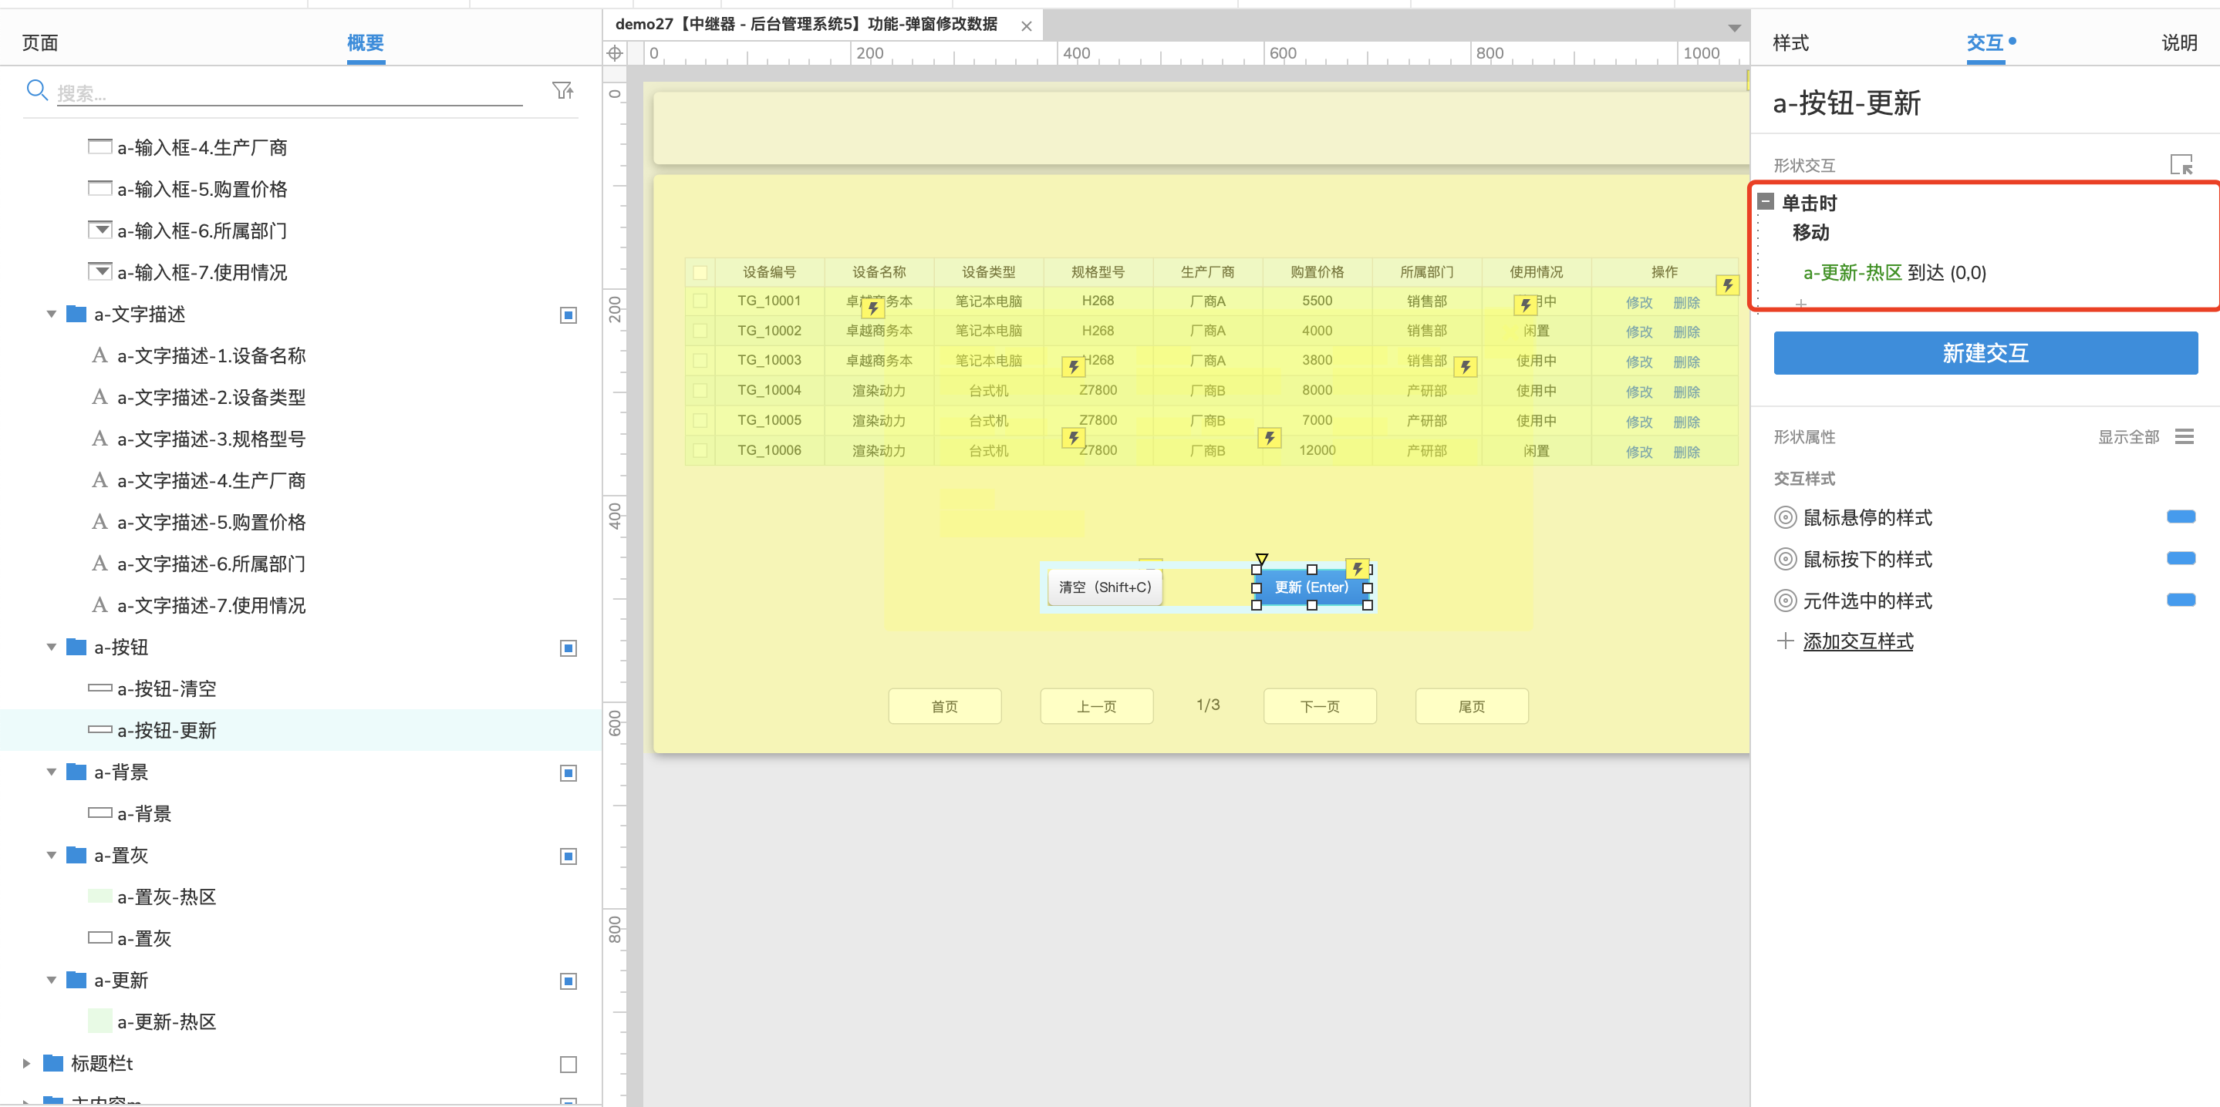The width and height of the screenshot is (2220, 1107).
Task: Toggle the a-背景 folder visibility box
Action: [568, 774]
